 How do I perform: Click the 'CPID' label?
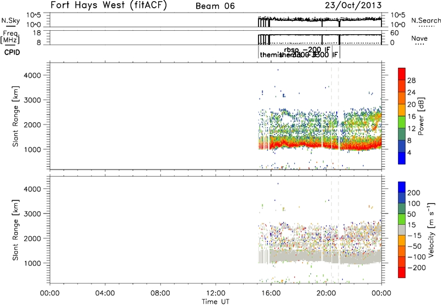click(x=12, y=52)
